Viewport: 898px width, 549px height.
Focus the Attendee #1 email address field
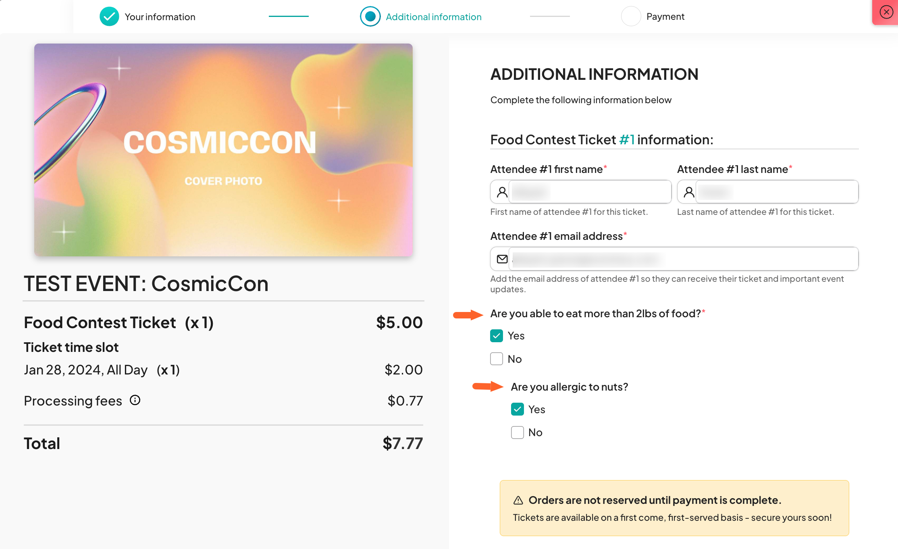tap(683, 259)
